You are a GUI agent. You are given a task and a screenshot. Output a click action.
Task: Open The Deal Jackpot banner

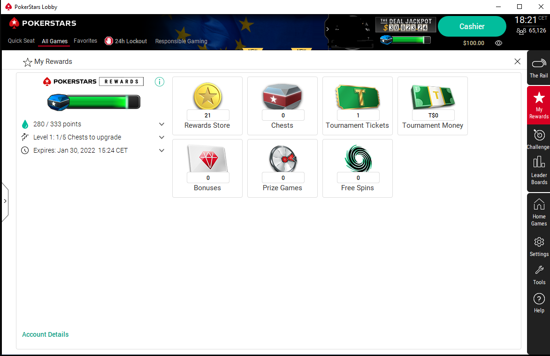coord(406,24)
